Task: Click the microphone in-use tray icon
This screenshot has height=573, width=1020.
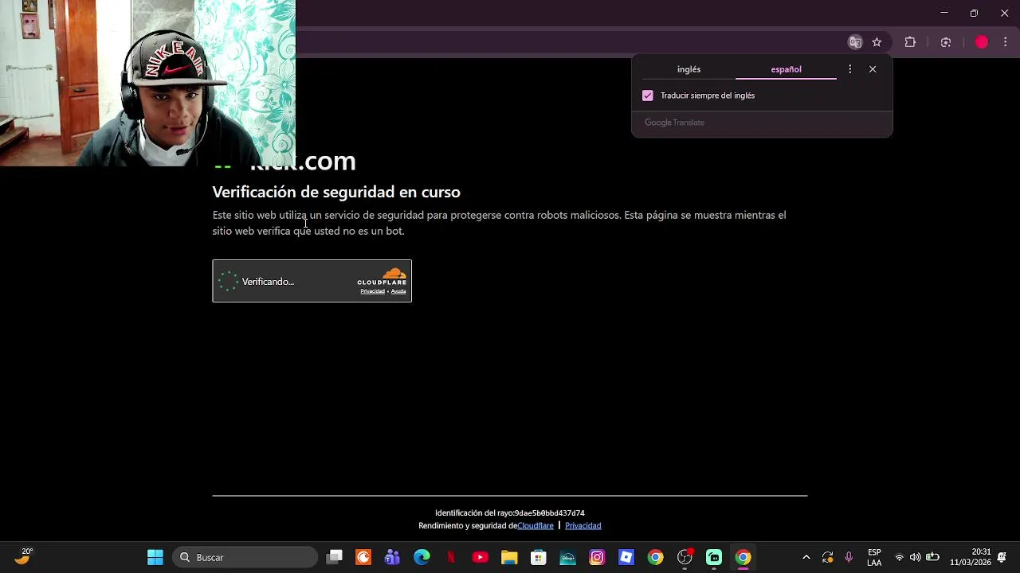Action: click(849, 557)
